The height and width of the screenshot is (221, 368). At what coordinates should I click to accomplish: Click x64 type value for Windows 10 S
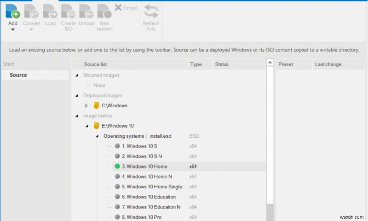coord(193,146)
